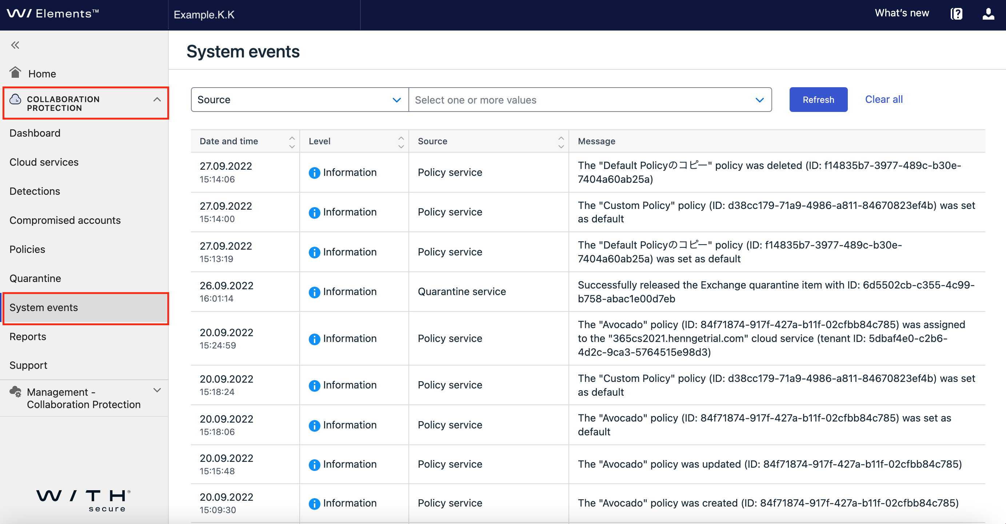Click info icon in the 15:13:19 row
The height and width of the screenshot is (524, 1006).
[x=314, y=253]
